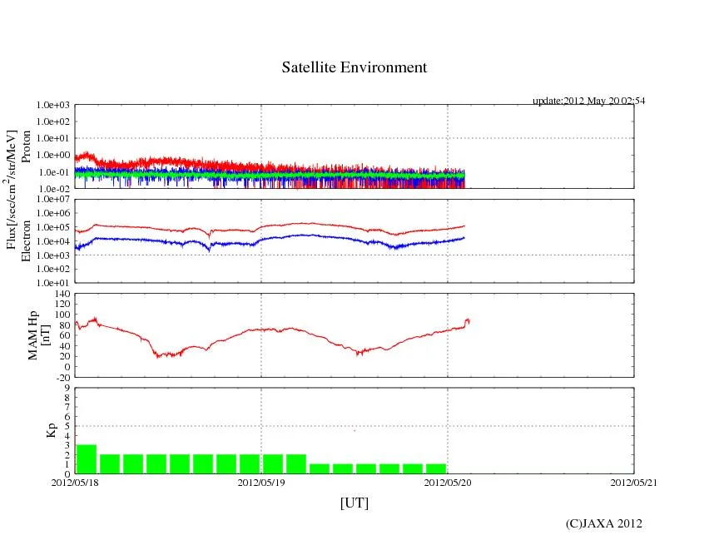Click the (C)JAXA 2012 copyright text
704x545 pixels.
(603, 523)
